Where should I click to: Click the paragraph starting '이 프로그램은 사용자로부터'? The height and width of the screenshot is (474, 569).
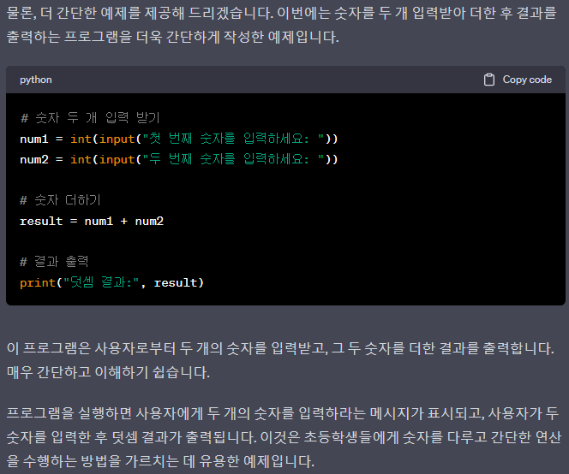point(280,360)
